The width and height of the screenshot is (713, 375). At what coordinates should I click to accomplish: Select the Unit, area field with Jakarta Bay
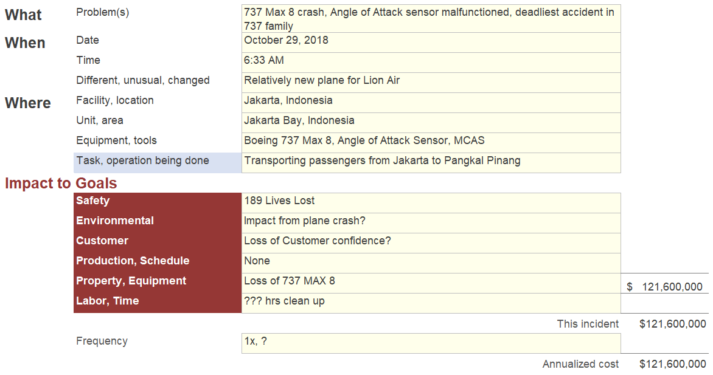(431, 121)
